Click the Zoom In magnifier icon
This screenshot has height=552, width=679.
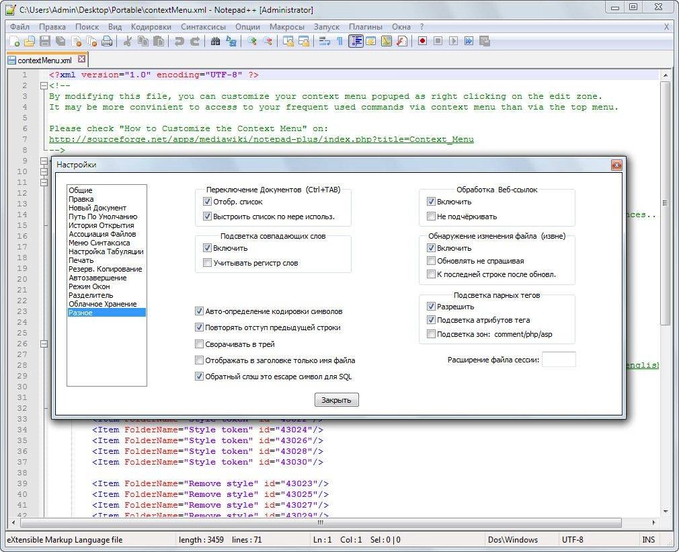pyautogui.click(x=251, y=41)
